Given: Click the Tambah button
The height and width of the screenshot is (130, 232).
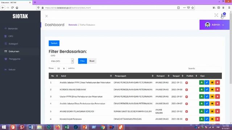Looking at the screenshot, I should pos(54,43).
